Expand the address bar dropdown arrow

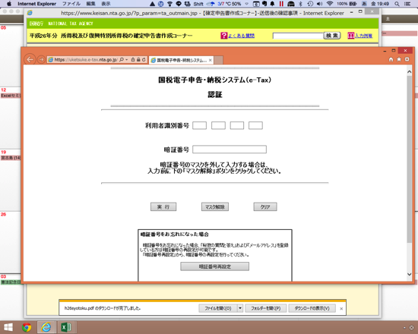(127, 60)
